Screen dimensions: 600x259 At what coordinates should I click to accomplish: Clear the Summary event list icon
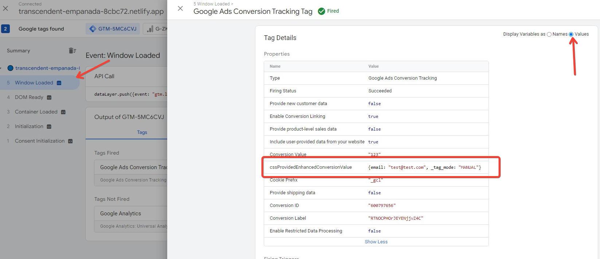tap(72, 51)
